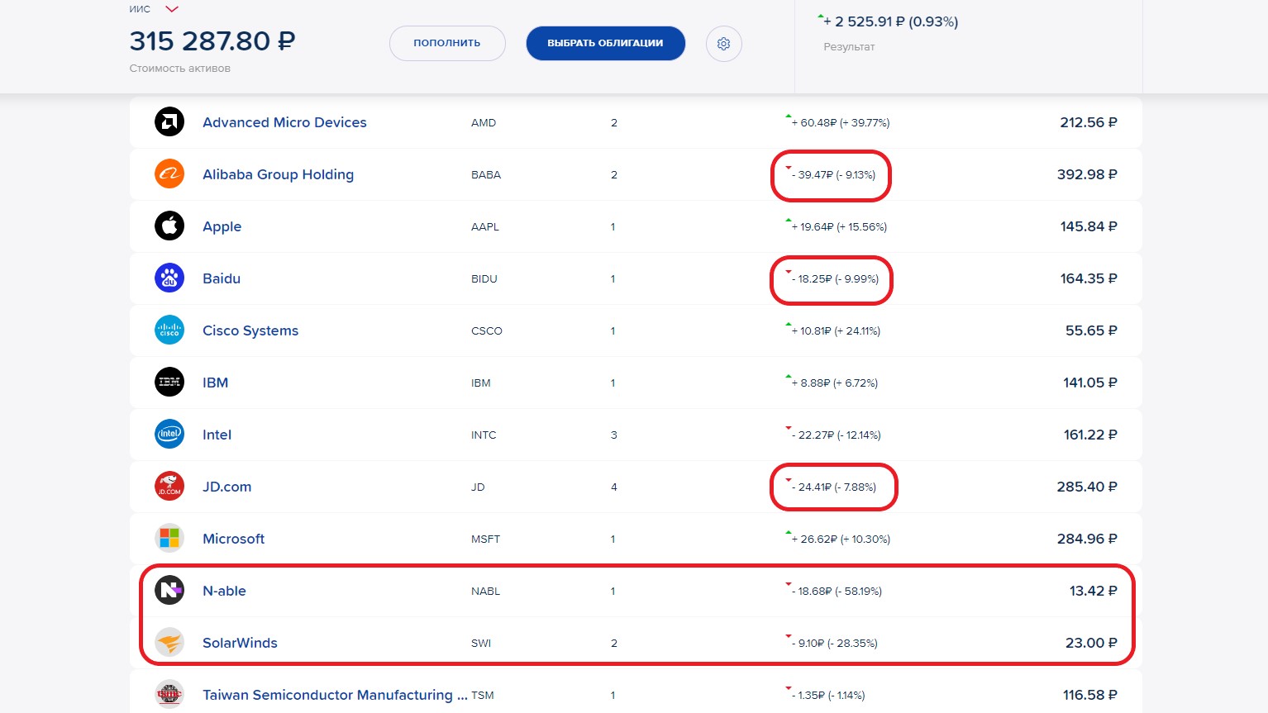Open the JD.com stock link

tap(227, 487)
